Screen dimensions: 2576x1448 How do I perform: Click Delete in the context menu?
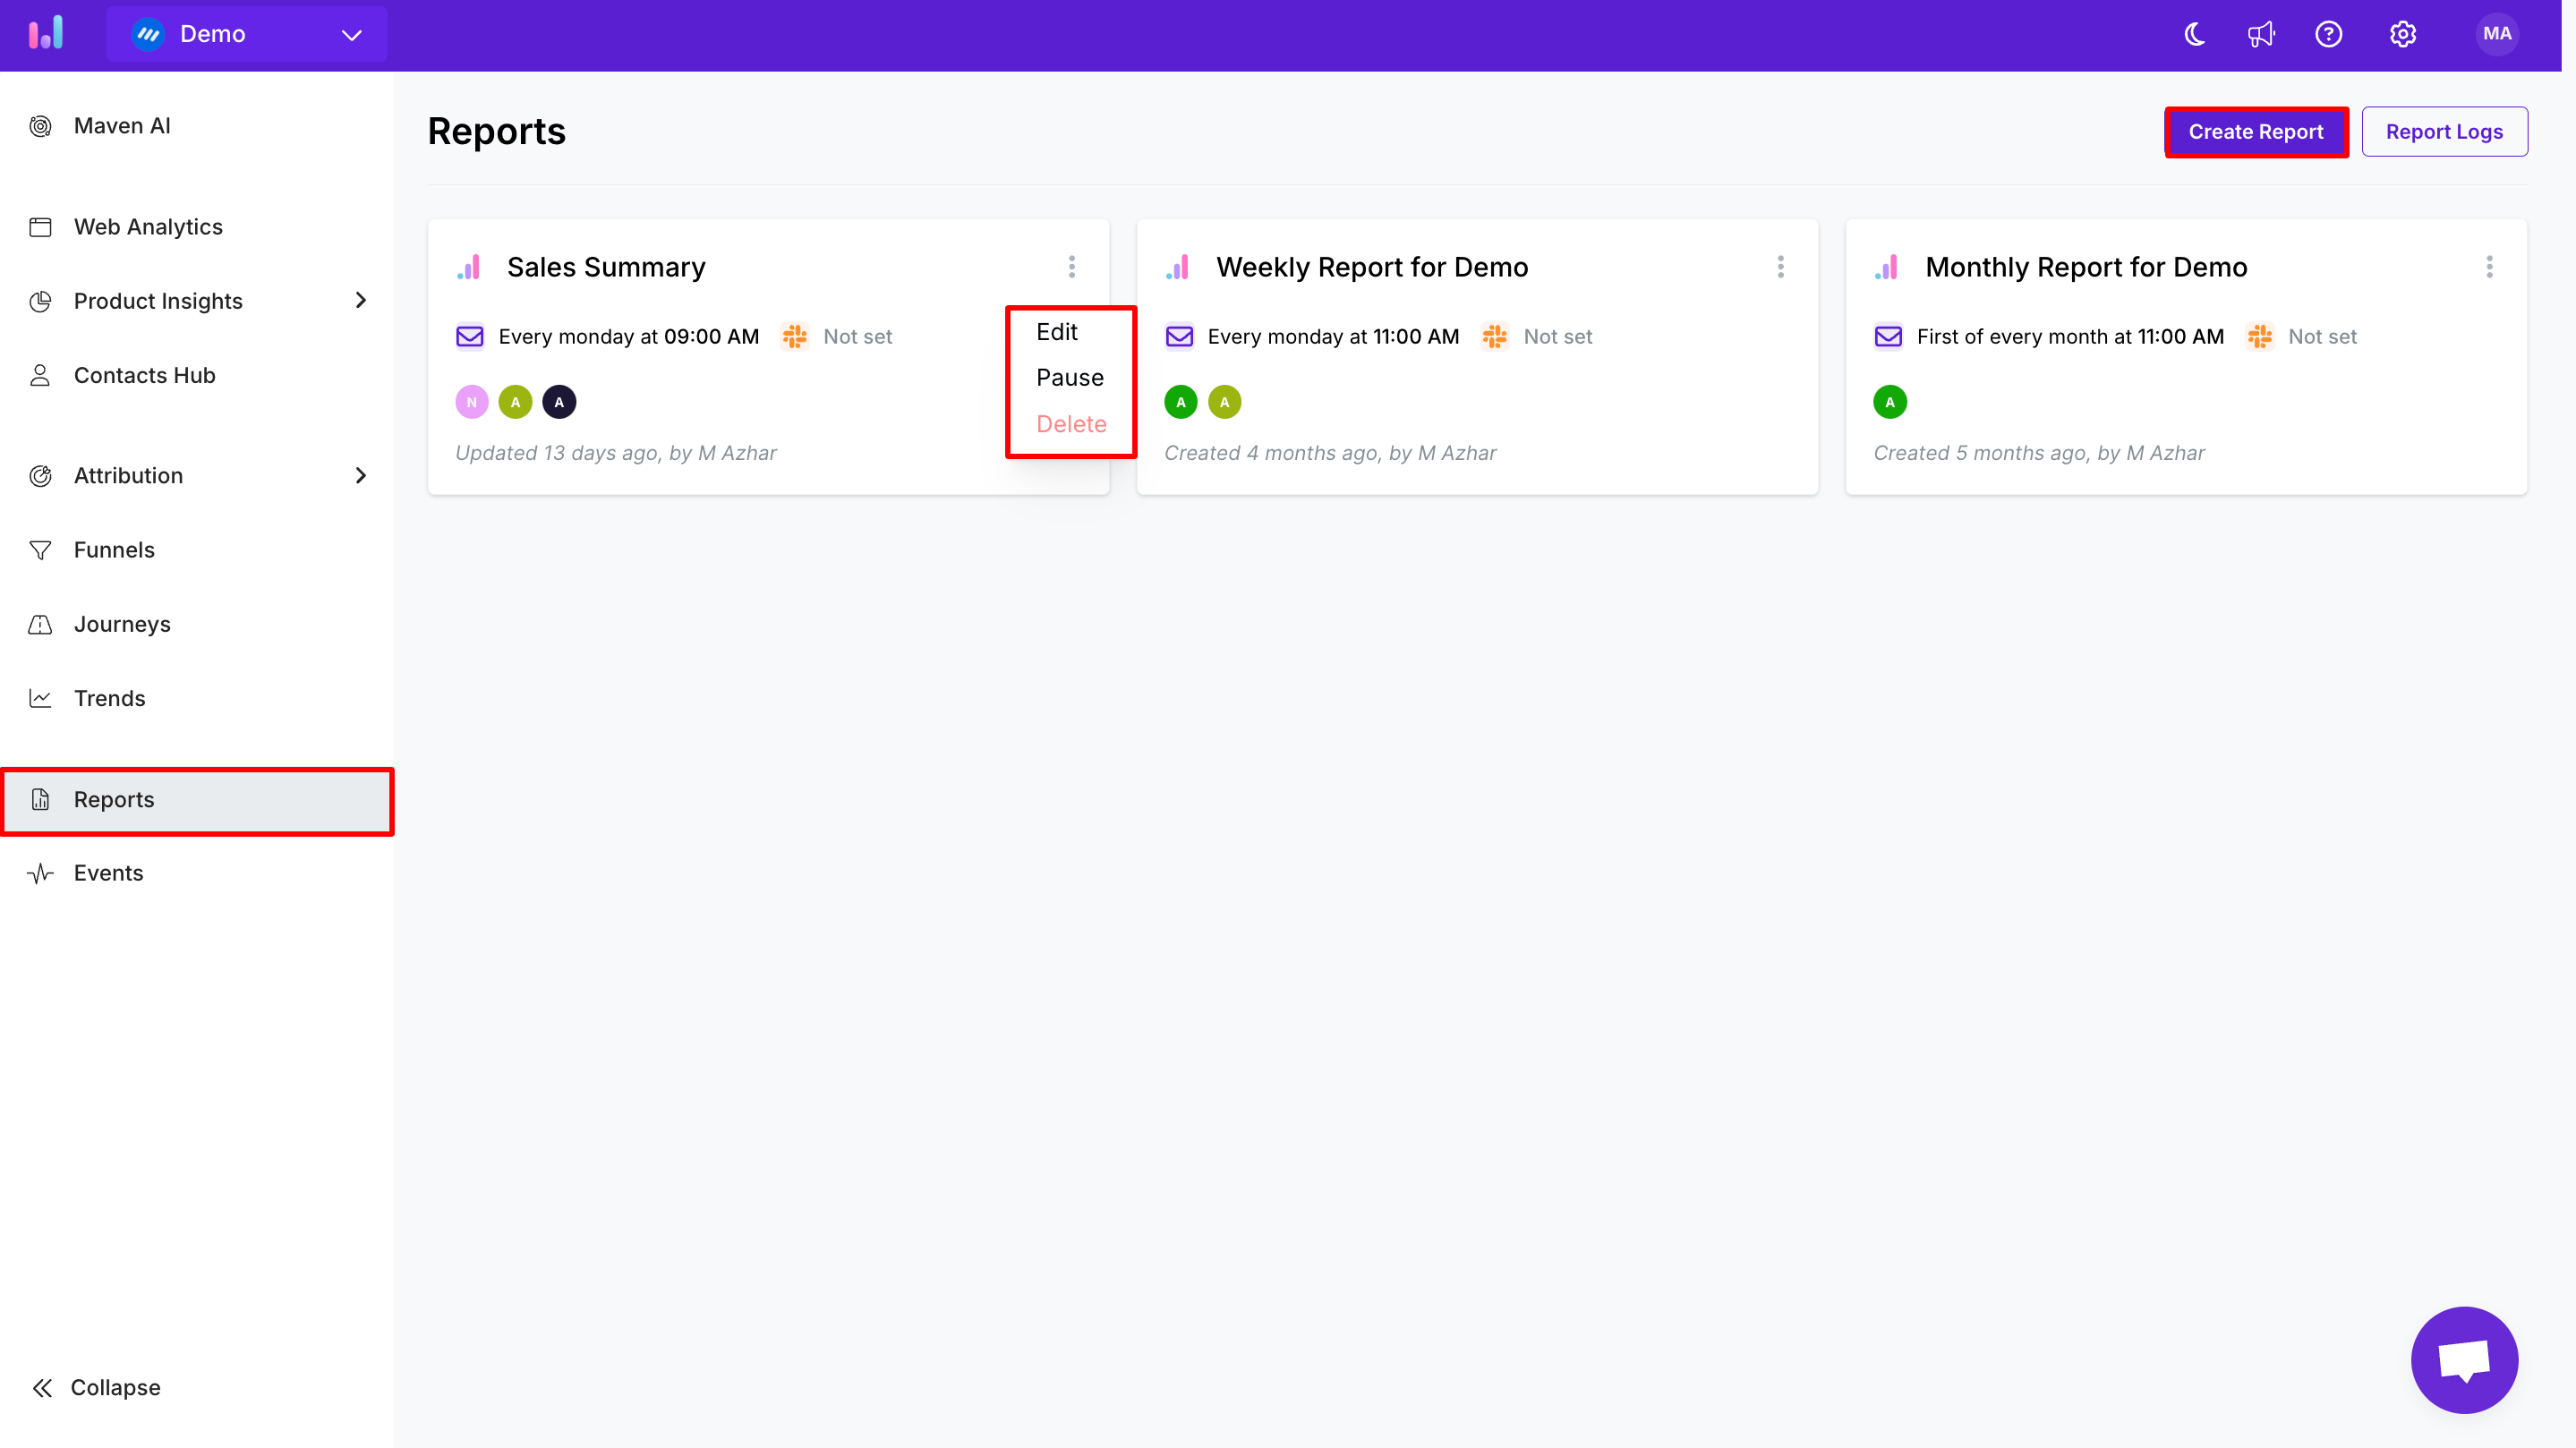1070,423
